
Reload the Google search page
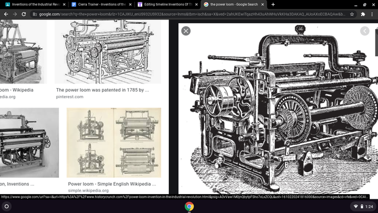[24, 14]
